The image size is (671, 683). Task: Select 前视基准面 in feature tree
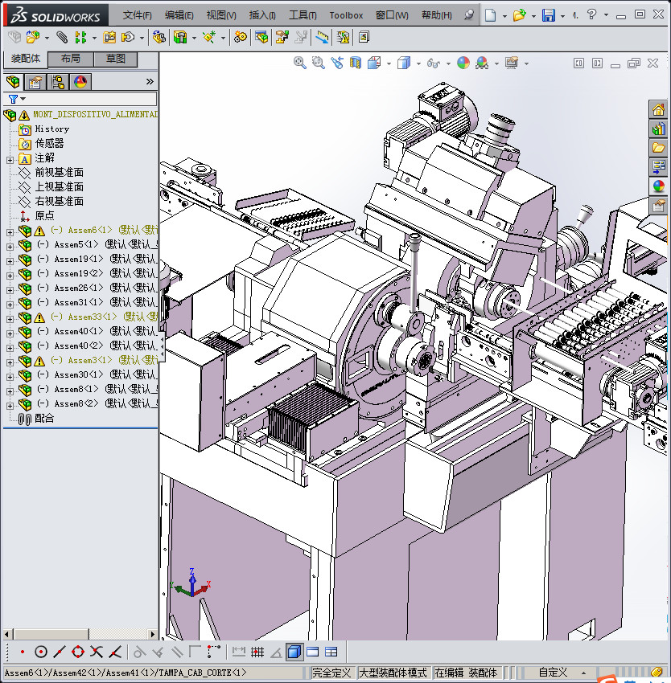(x=59, y=173)
